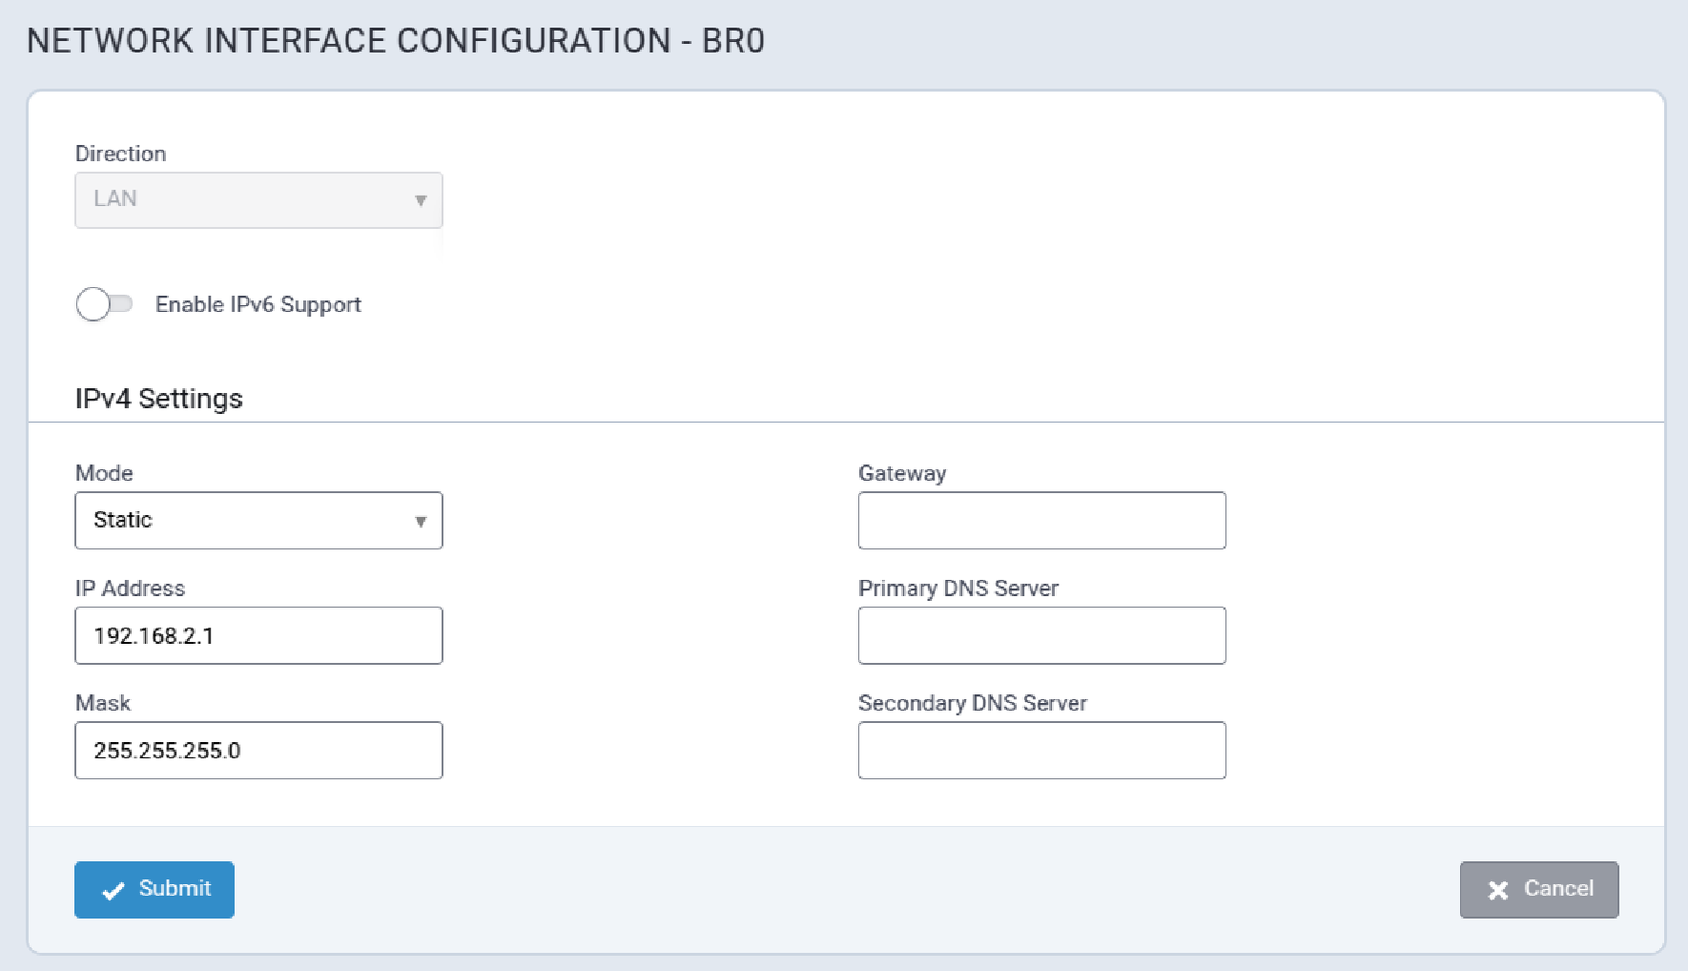Click the Network Interface Configuration - BR0 title
Image resolution: width=1688 pixels, height=971 pixels.
[x=396, y=41]
